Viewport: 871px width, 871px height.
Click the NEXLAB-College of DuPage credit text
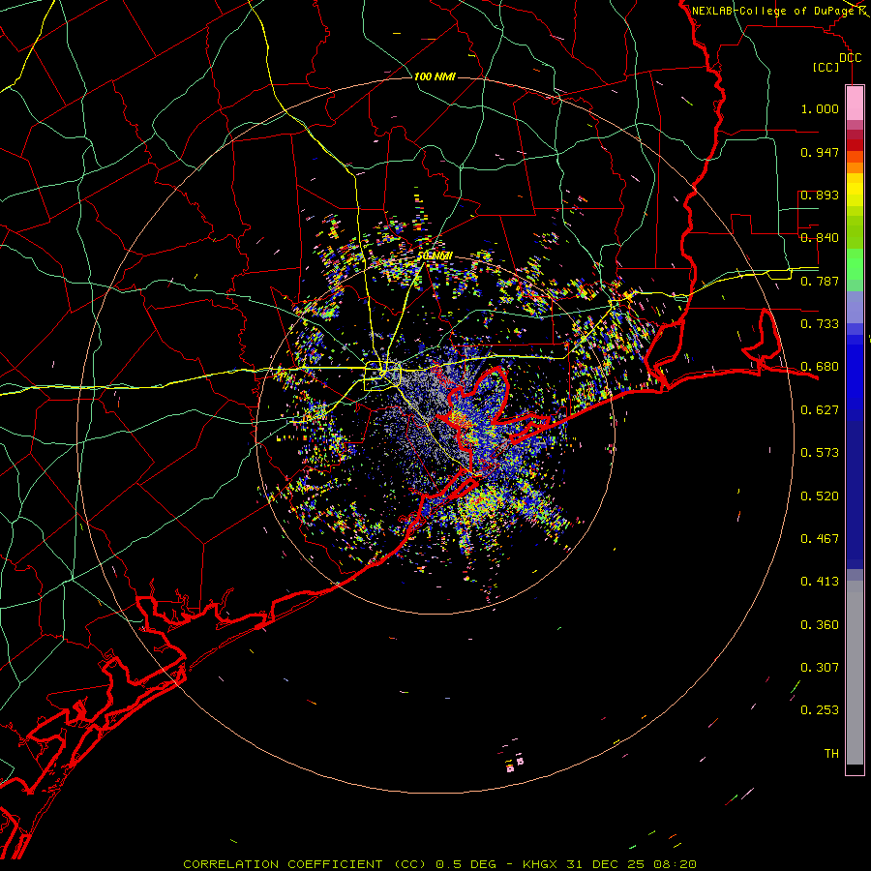point(774,11)
